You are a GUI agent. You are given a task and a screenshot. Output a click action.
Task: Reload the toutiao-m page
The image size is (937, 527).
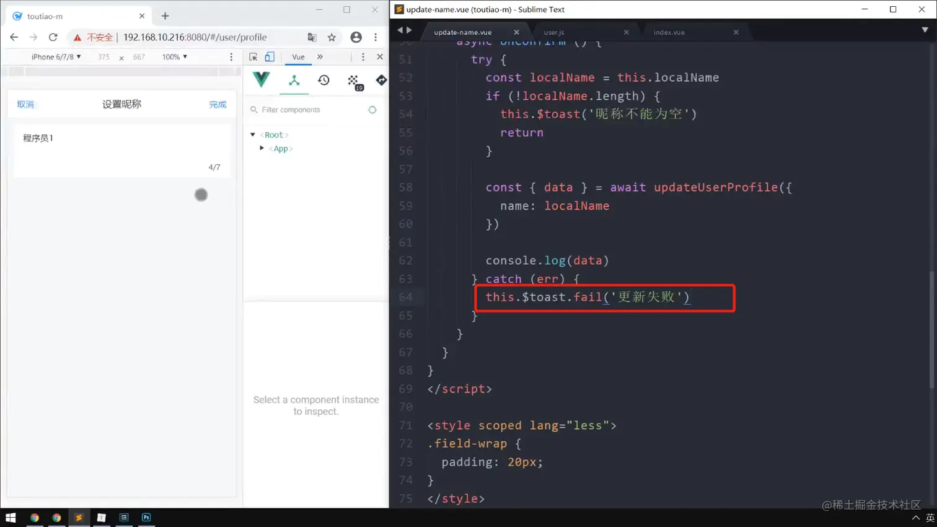(x=53, y=37)
